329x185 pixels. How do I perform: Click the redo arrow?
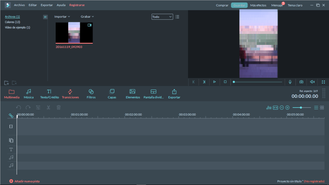(x=28, y=107)
